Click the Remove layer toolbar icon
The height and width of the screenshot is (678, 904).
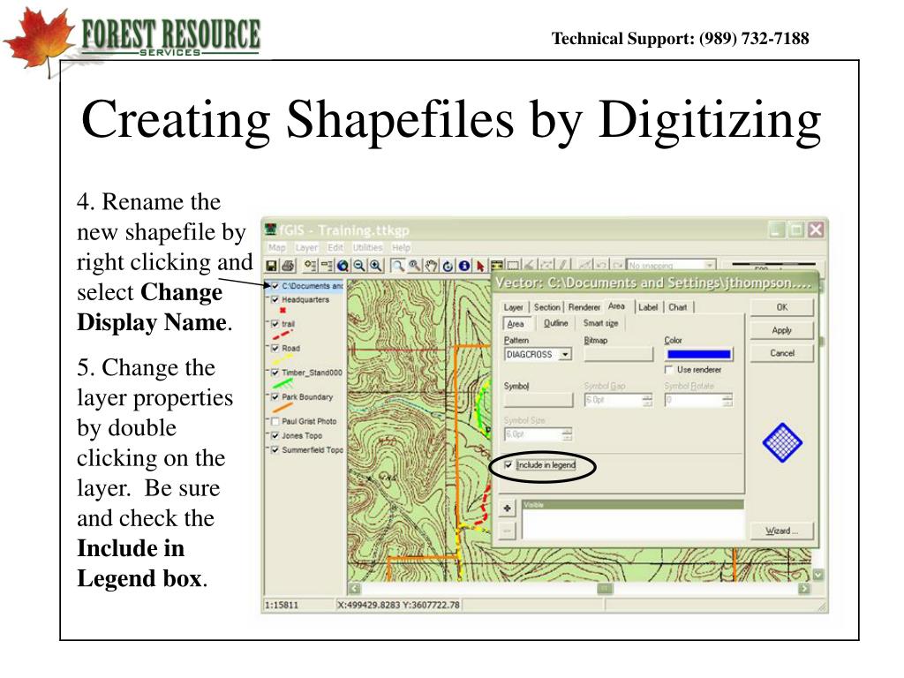pos(327,266)
